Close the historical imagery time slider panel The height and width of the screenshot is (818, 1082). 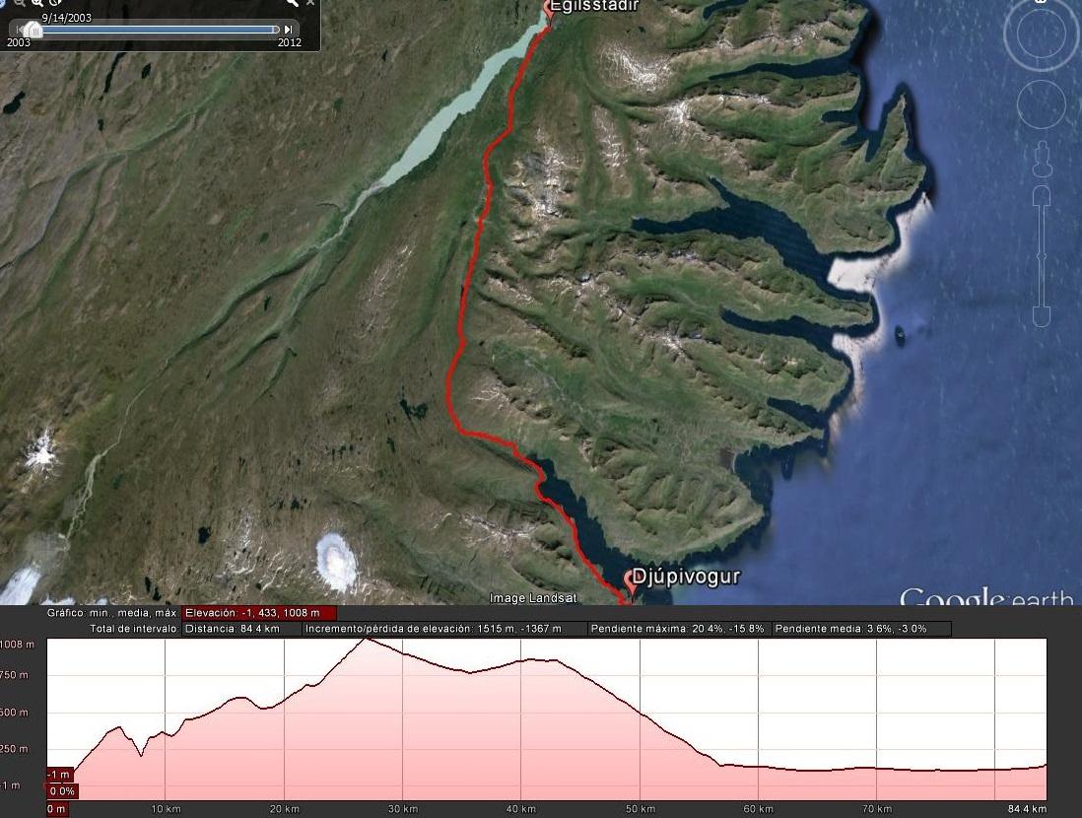tap(310, 3)
